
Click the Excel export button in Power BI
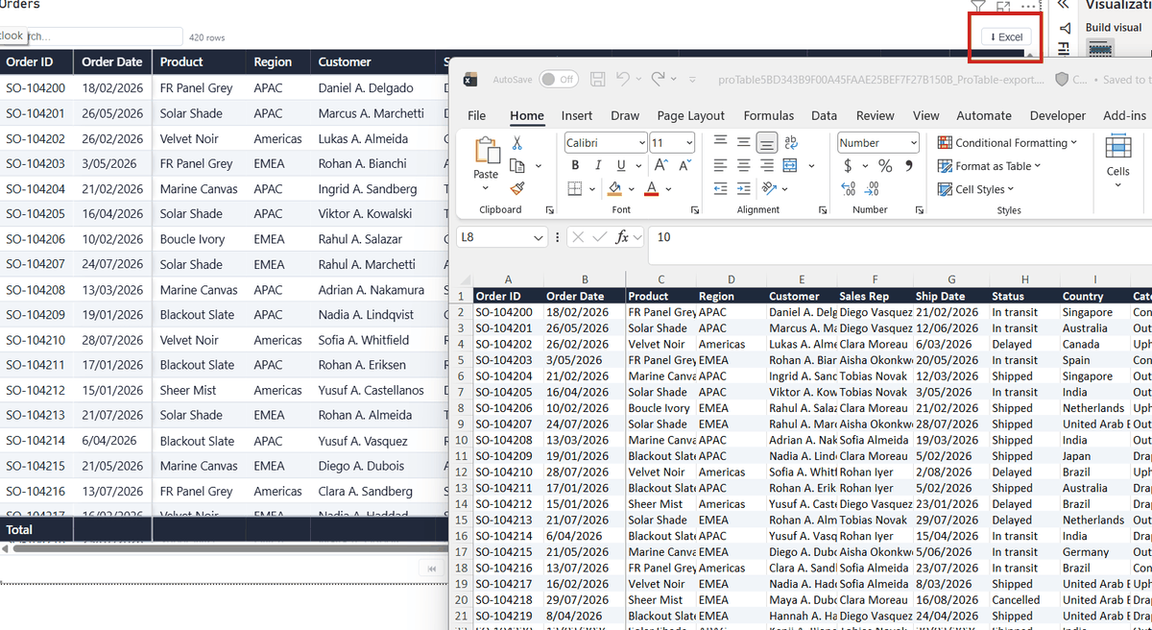[x=1006, y=37]
